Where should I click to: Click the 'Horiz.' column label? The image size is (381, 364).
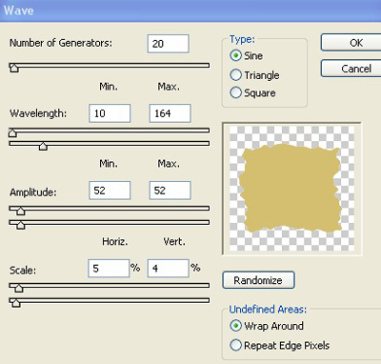115,241
